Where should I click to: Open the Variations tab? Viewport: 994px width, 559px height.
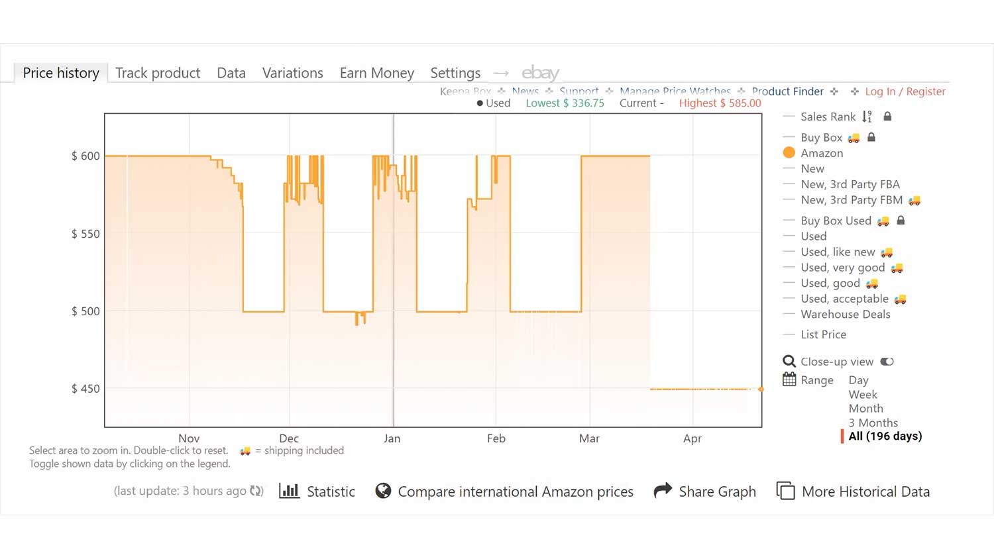coord(292,73)
